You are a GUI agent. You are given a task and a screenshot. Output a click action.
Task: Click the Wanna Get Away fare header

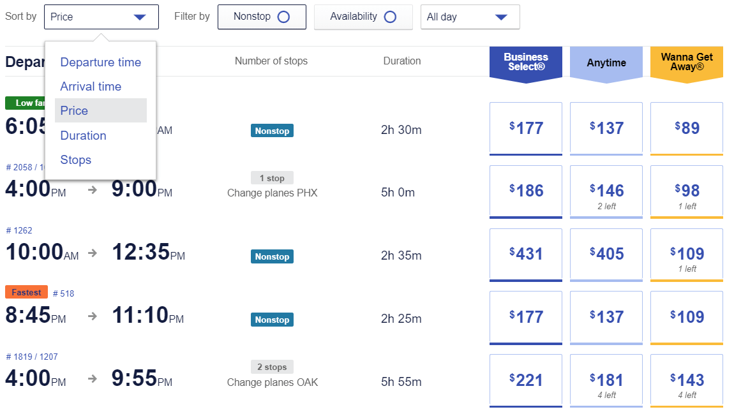686,62
